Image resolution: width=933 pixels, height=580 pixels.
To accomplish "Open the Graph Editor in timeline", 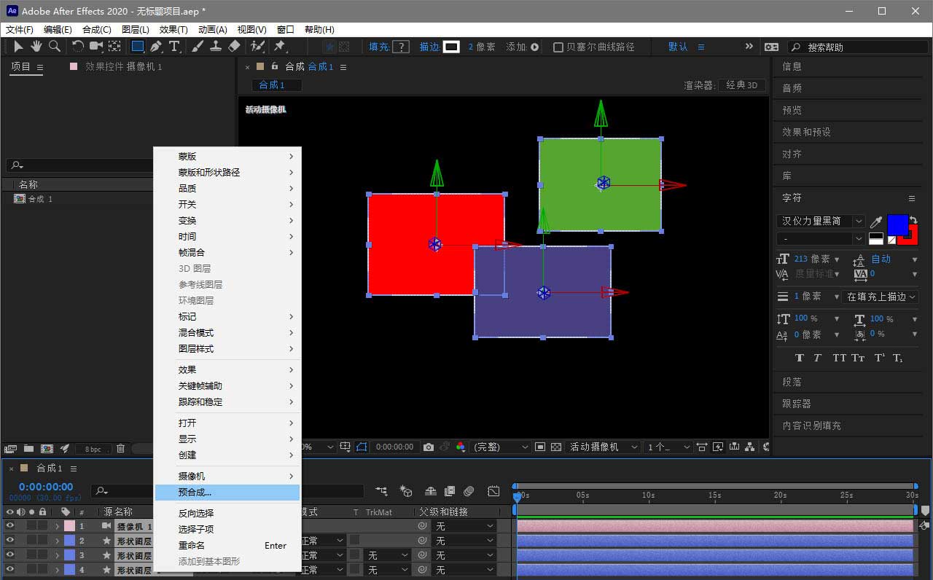I will (x=493, y=492).
